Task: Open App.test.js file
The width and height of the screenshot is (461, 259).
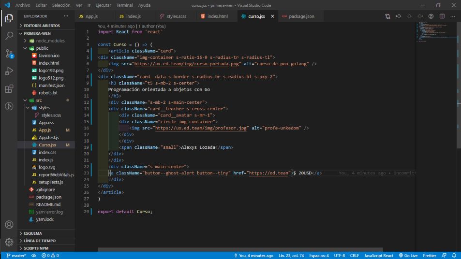Action: coord(46,137)
